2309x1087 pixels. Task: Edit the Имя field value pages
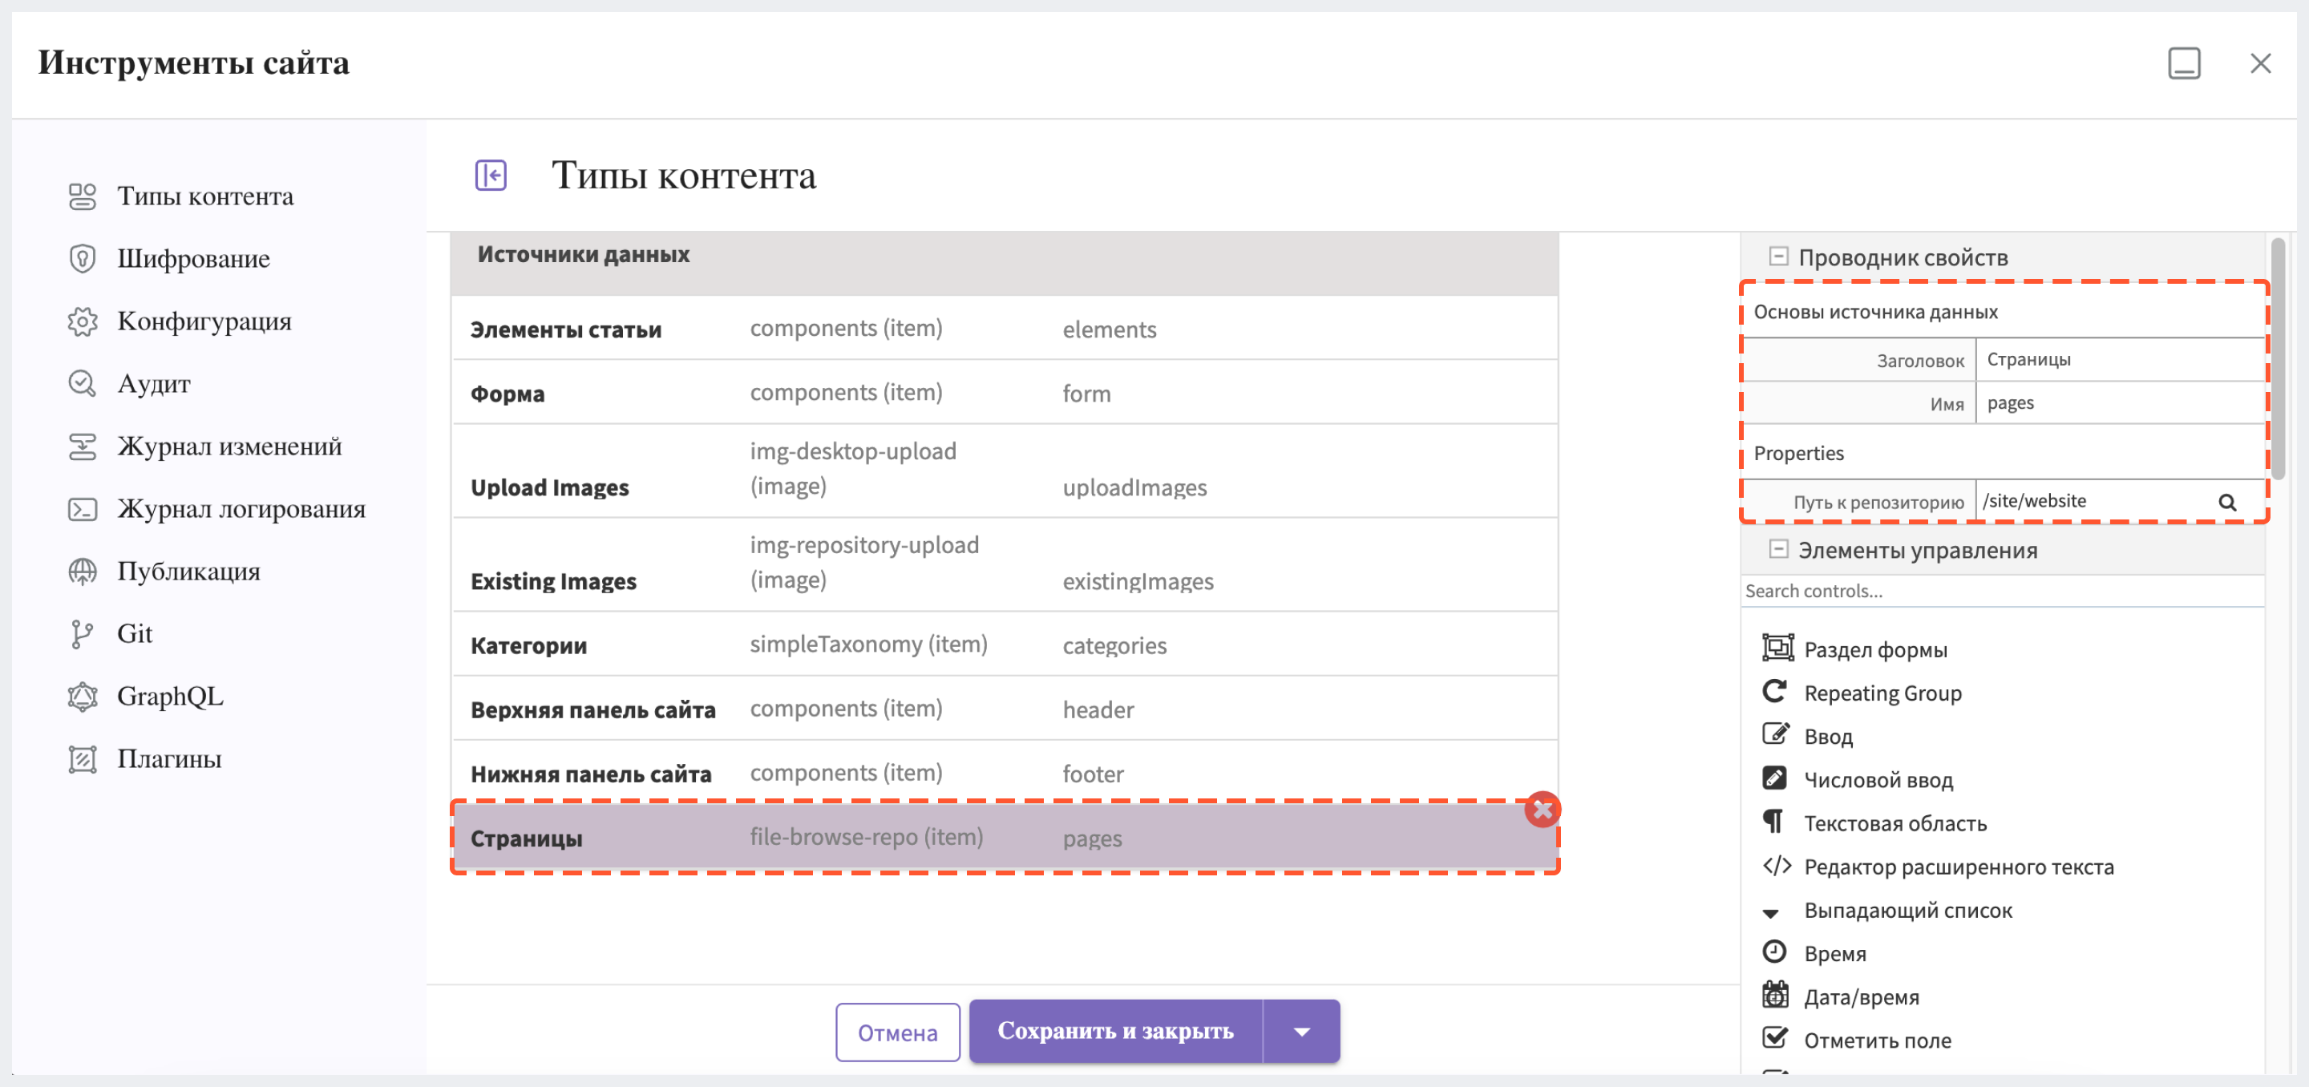[2121, 402]
